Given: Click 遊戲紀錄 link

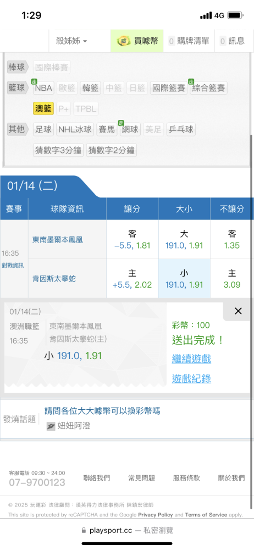Looking at the screenshot, I should [x=191, y=379].
